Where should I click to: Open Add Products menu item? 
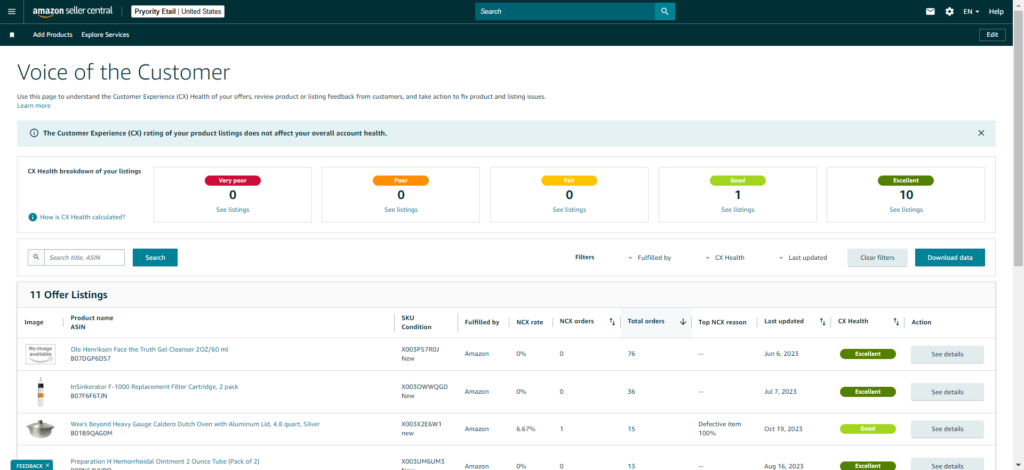pyautogui.click(x=53, y=35)
